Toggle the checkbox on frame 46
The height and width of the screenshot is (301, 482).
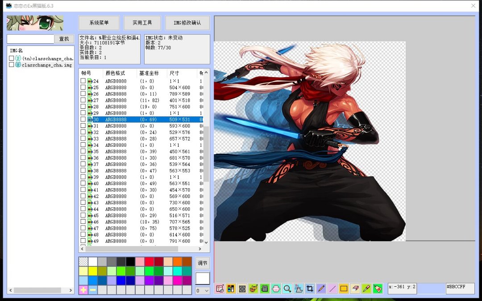click(x=83, y=222)
